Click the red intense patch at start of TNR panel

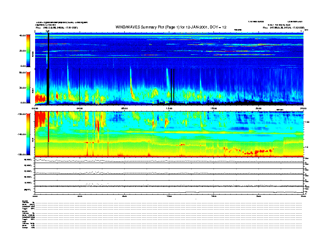coord(40,119)
